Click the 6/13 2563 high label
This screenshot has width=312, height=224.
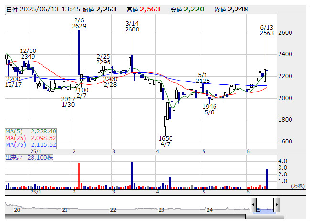[267, 31]
